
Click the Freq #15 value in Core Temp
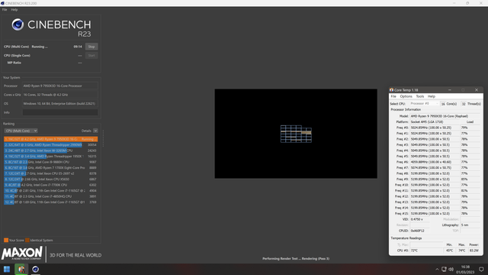(x=435, y=214)
